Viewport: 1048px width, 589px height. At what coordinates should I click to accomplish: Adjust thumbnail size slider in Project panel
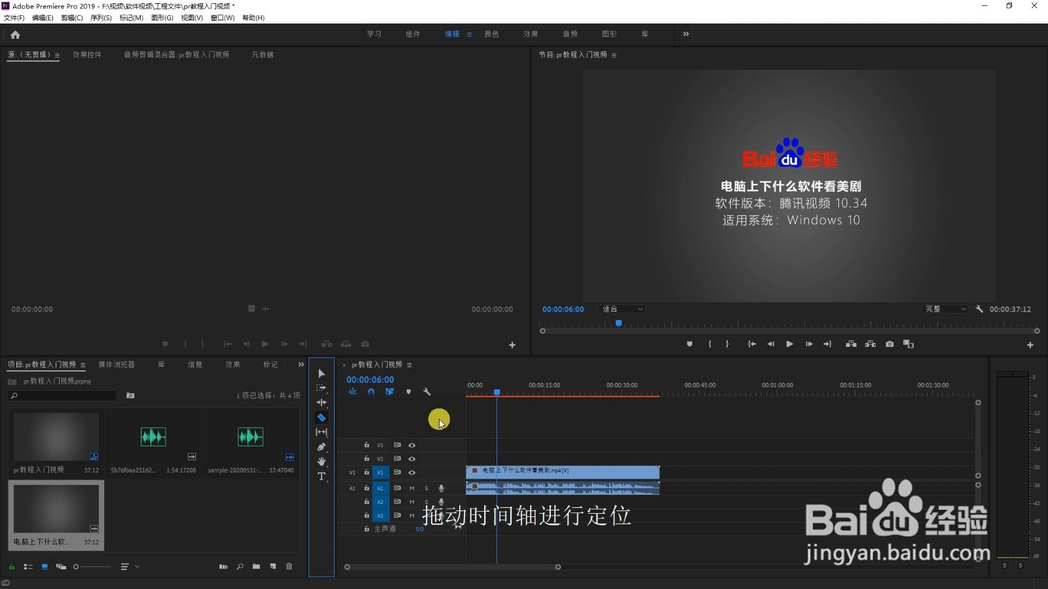92,567
